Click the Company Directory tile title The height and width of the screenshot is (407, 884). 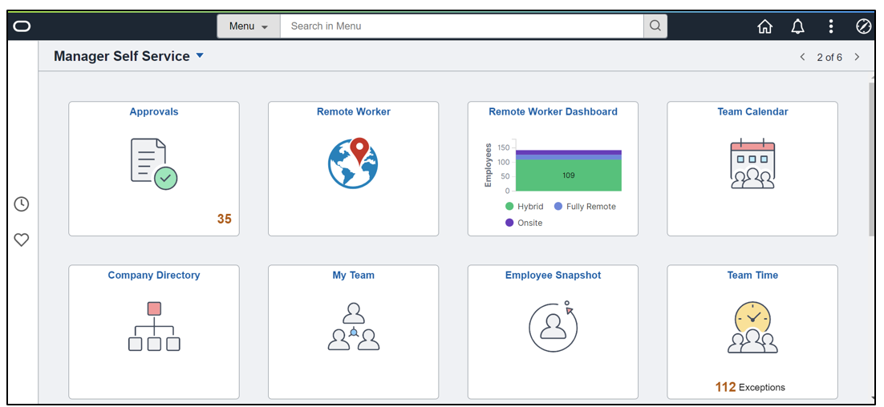pos(154,275)
